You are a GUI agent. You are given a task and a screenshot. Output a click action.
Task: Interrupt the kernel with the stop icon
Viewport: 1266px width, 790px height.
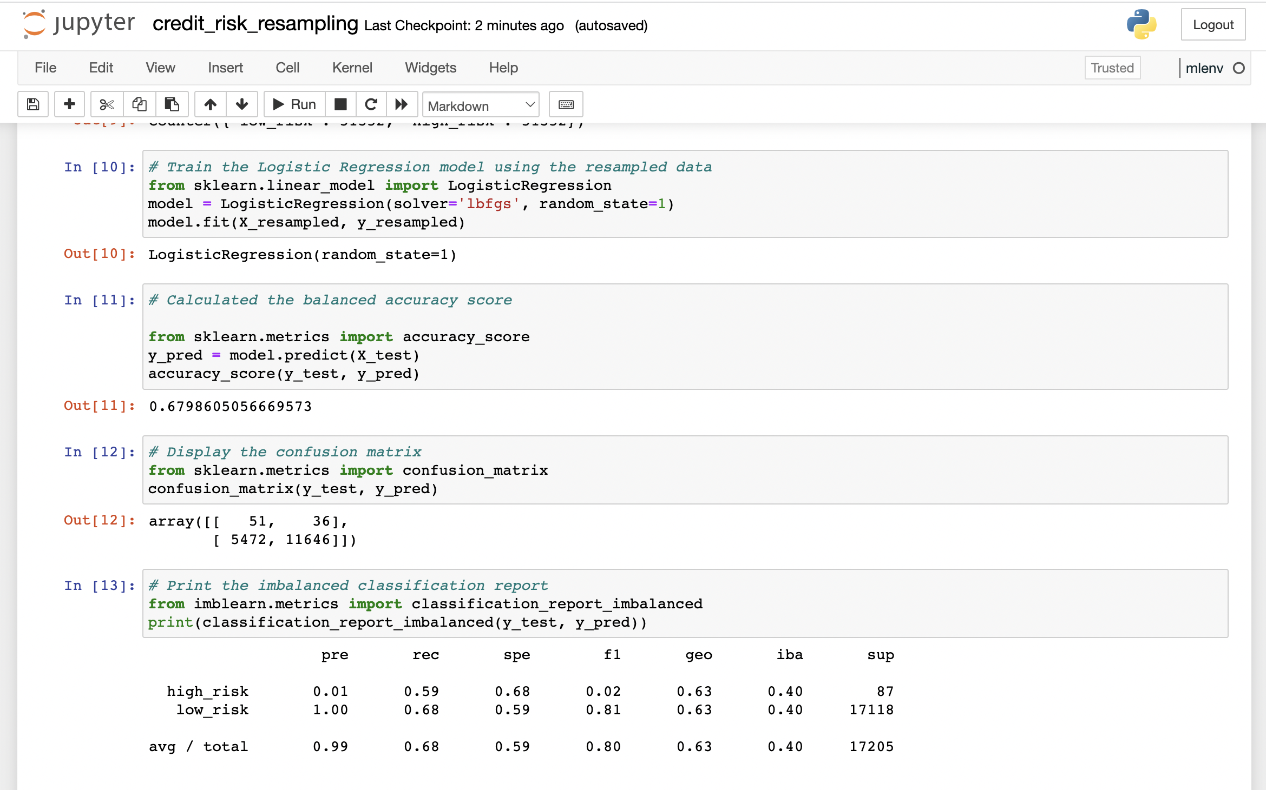coord(341,104)
